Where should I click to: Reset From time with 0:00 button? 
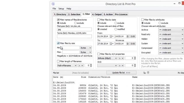[133, 36]
